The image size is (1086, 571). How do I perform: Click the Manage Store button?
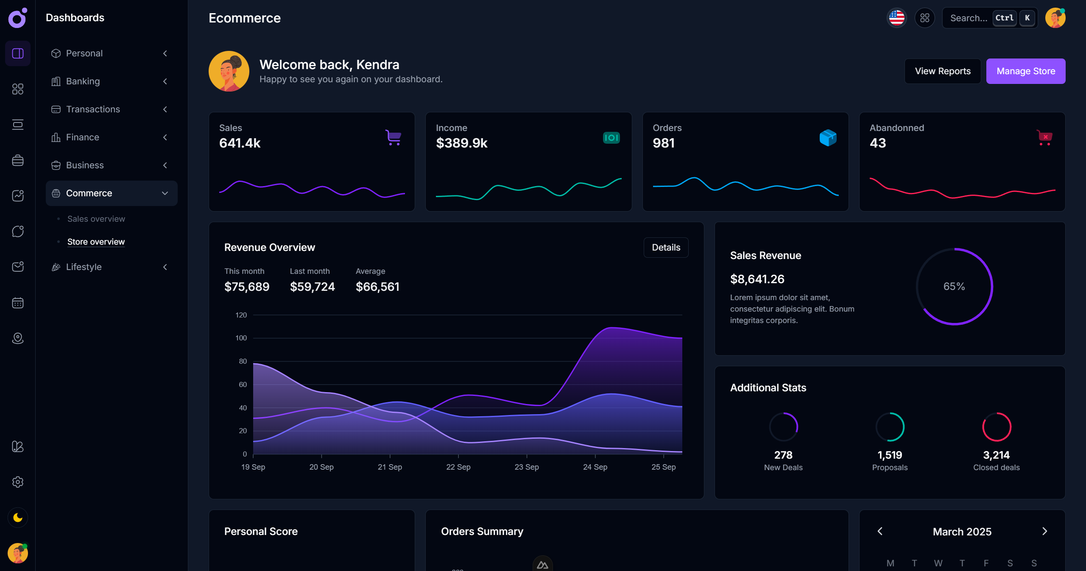click(1026, 71)
